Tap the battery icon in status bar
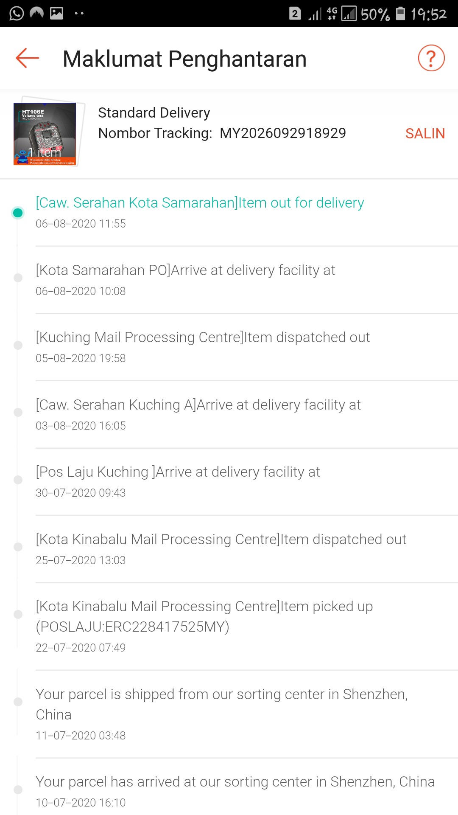The height and width of the screenshot is (815, 458). click(x=400, y=13)
